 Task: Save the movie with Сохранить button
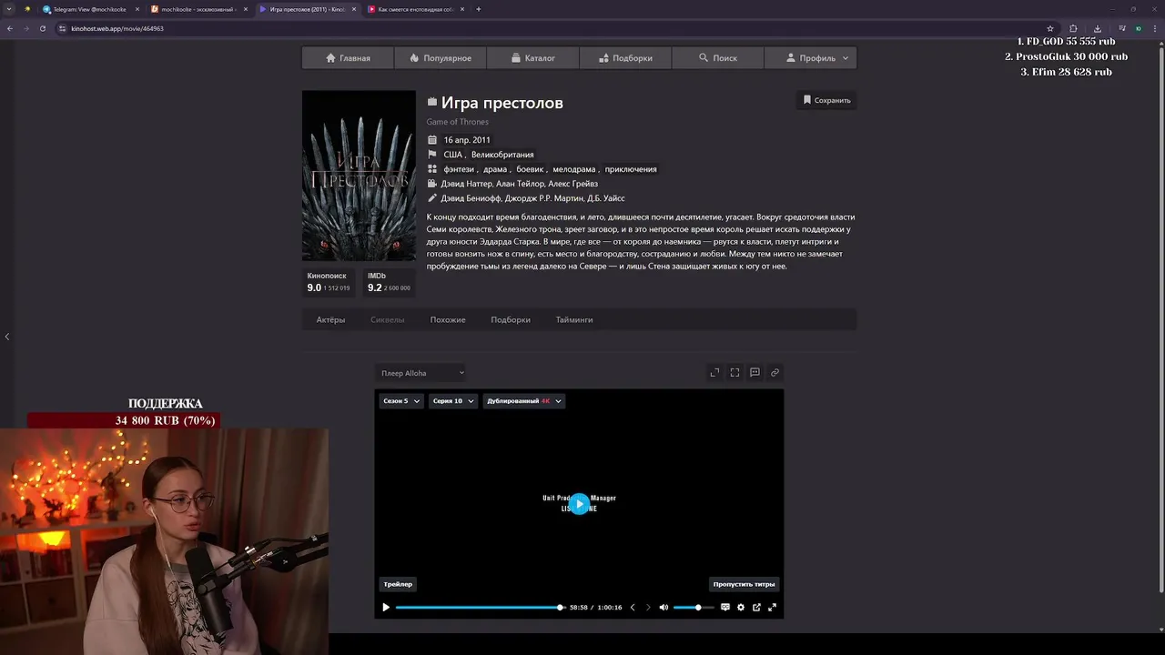(x=826, y=100)
